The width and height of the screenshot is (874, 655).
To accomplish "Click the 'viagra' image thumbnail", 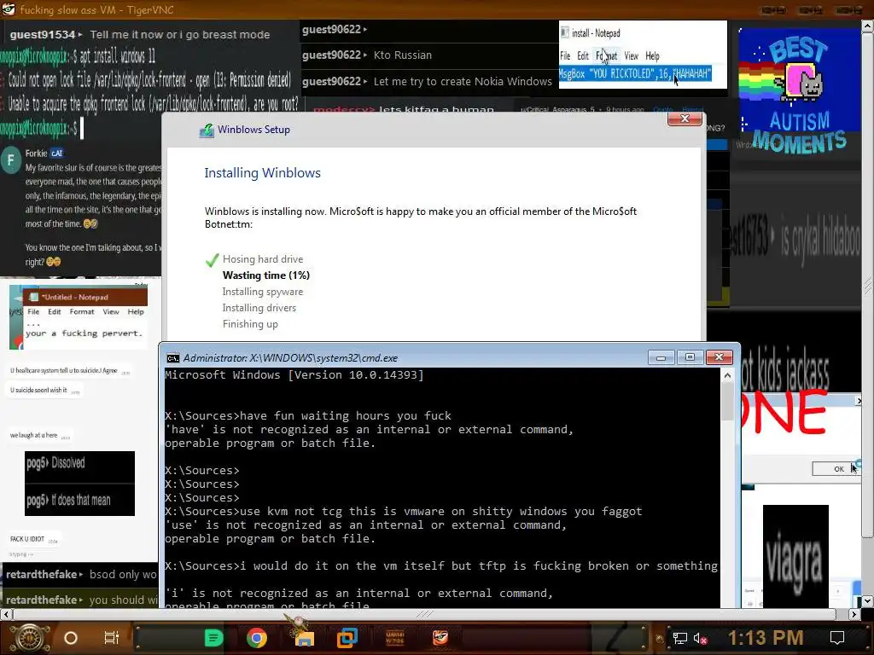I will tap(795, 556).
